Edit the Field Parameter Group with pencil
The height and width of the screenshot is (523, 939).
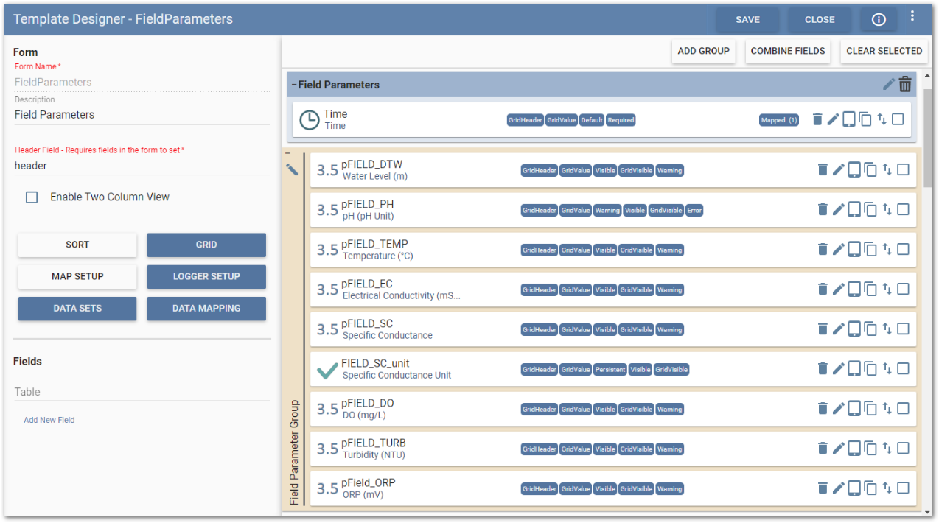293,169
